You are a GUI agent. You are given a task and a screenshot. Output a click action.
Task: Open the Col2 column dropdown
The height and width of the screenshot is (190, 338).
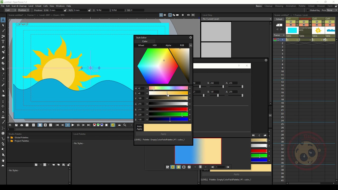pos(11,10)
